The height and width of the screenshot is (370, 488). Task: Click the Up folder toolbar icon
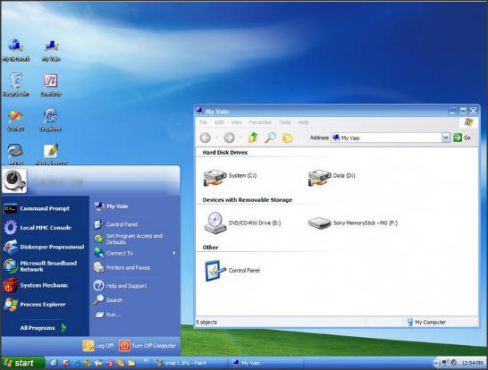tap(253, 138)
